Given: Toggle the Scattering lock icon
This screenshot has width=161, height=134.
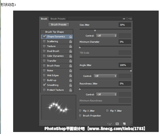Looking at the screenshot, I should (x=71, y=41).
